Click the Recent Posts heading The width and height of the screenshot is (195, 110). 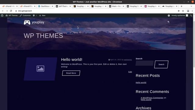click(148, 75)
